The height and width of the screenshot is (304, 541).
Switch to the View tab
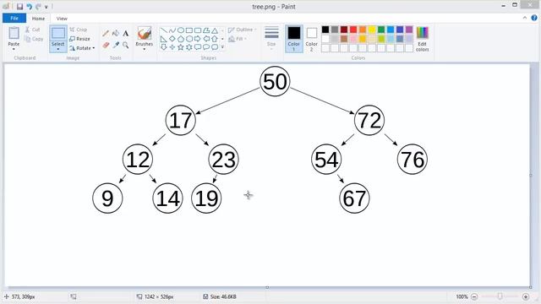(x=62, y=19)
